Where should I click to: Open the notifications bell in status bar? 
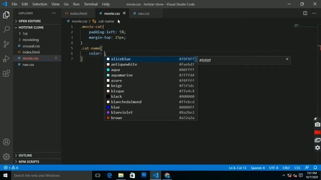coord(315,167)
